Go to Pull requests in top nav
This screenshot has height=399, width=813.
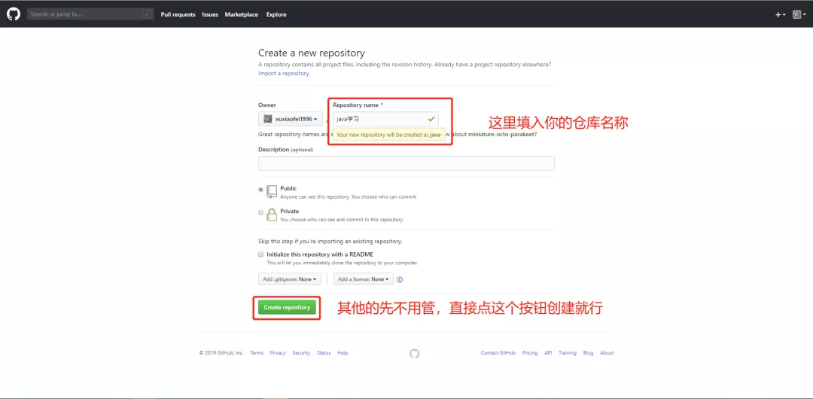178,14
